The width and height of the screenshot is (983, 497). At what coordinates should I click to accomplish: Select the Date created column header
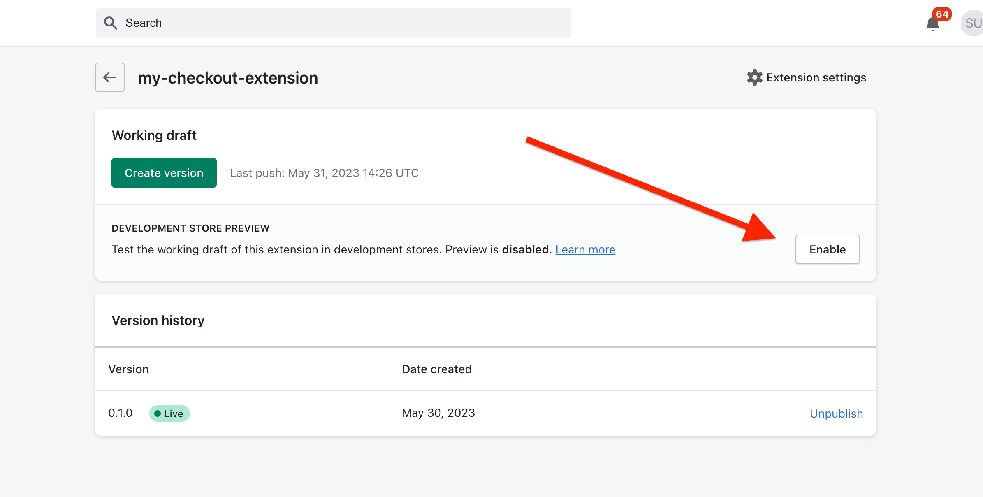(436, 369)
